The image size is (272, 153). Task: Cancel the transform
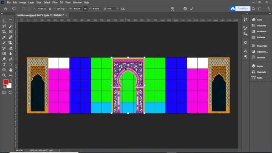(x=185, y=8)
